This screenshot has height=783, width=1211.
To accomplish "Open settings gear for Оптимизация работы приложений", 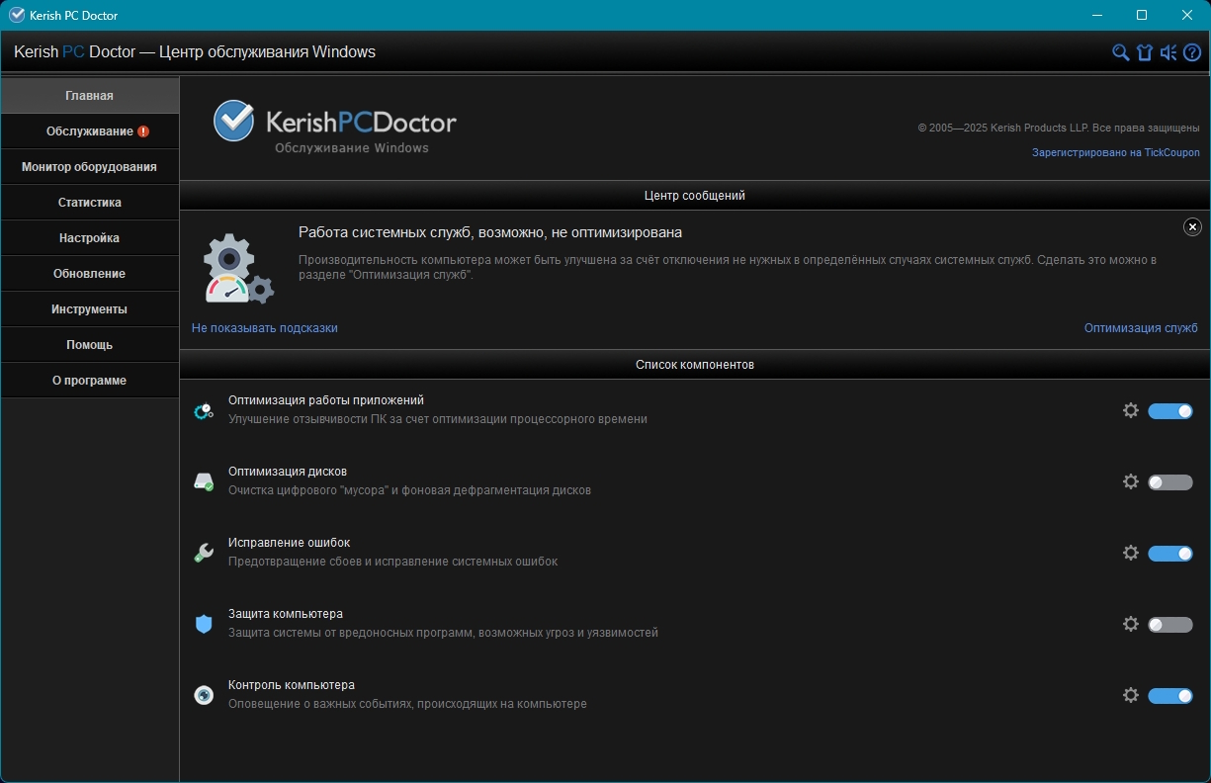I will (x=1131, y=410).
